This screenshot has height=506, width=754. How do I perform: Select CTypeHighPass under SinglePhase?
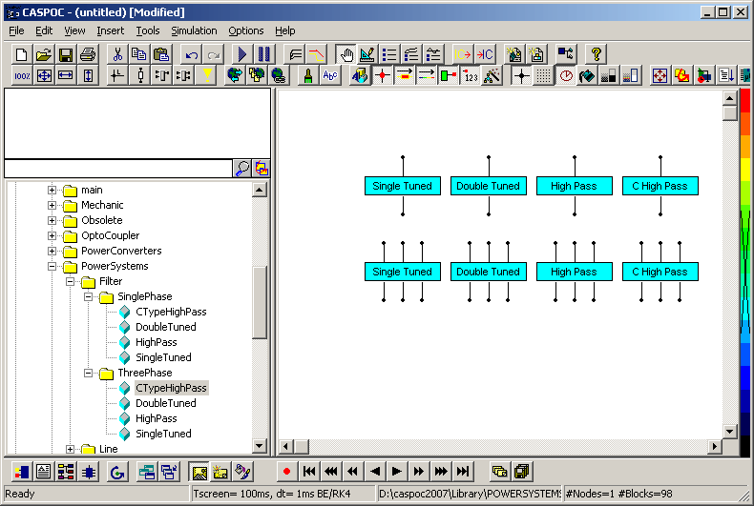[171, 312]
